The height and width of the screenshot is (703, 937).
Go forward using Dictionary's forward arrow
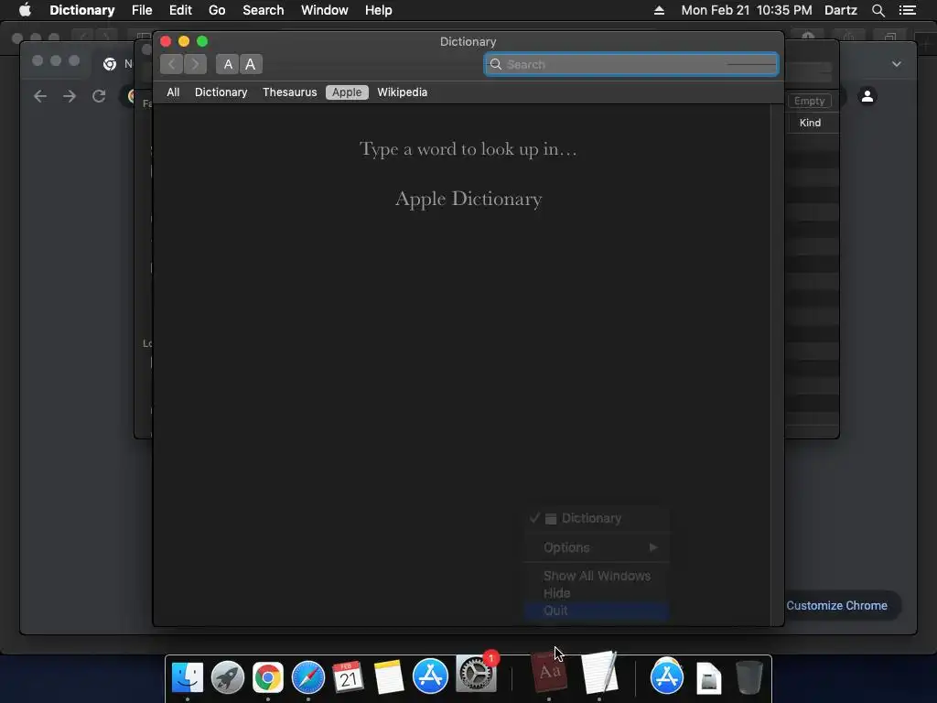(x=196, y=64)
